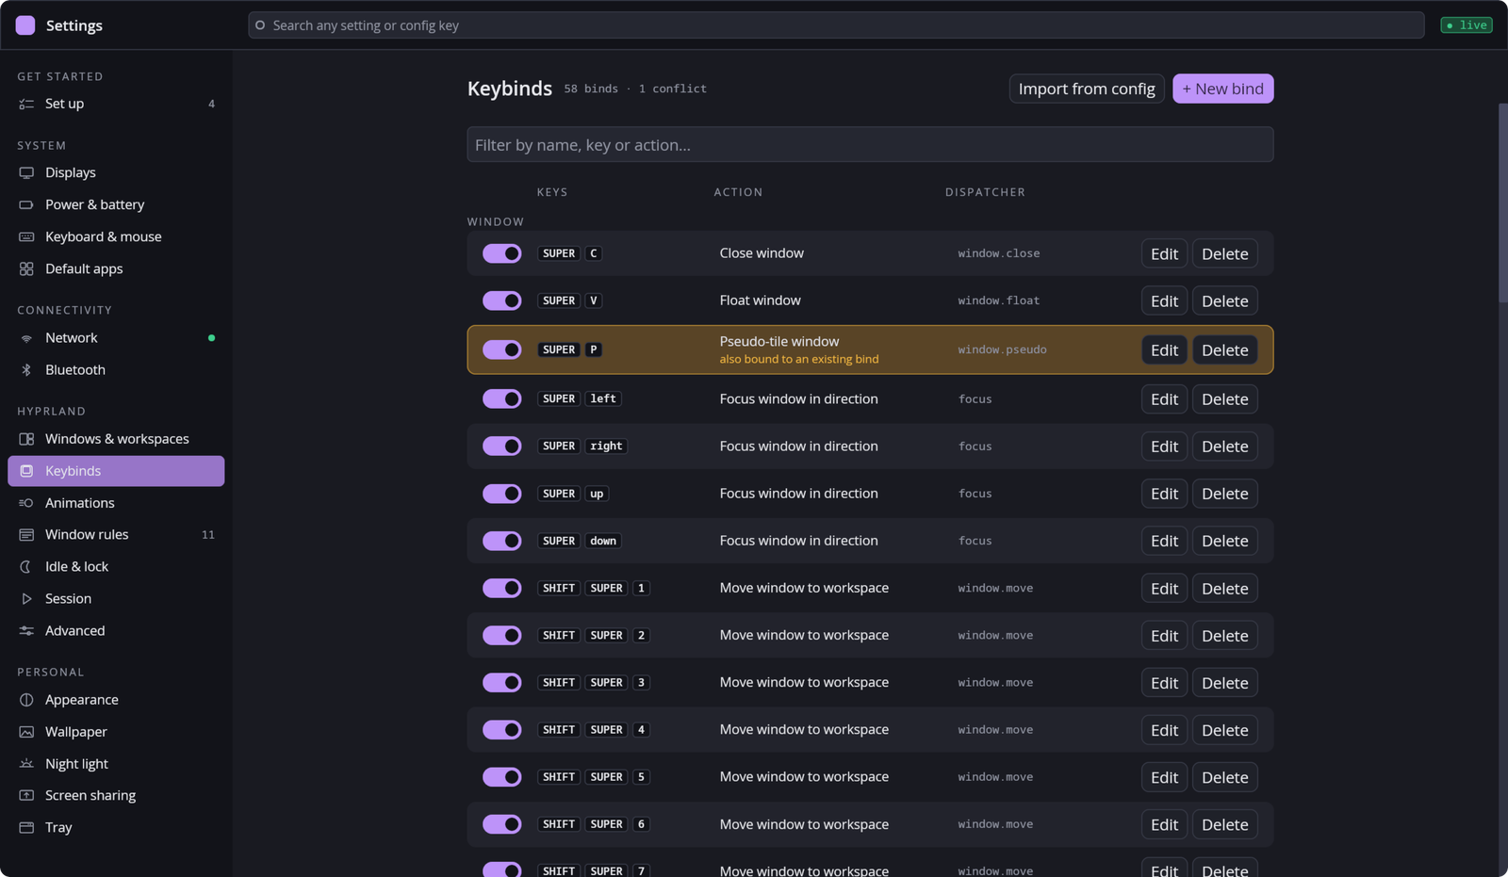1508x877 pixels.
Task: Focus the global settings search field
Action: pos(836,25)
